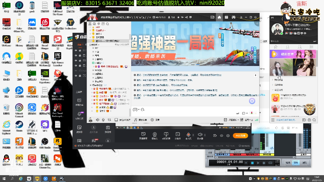This screenshot has height=182, width=324.
Task: Click the up arrow at the chat notices' top right
Action: pyautogui.click(x=256, y=75)
